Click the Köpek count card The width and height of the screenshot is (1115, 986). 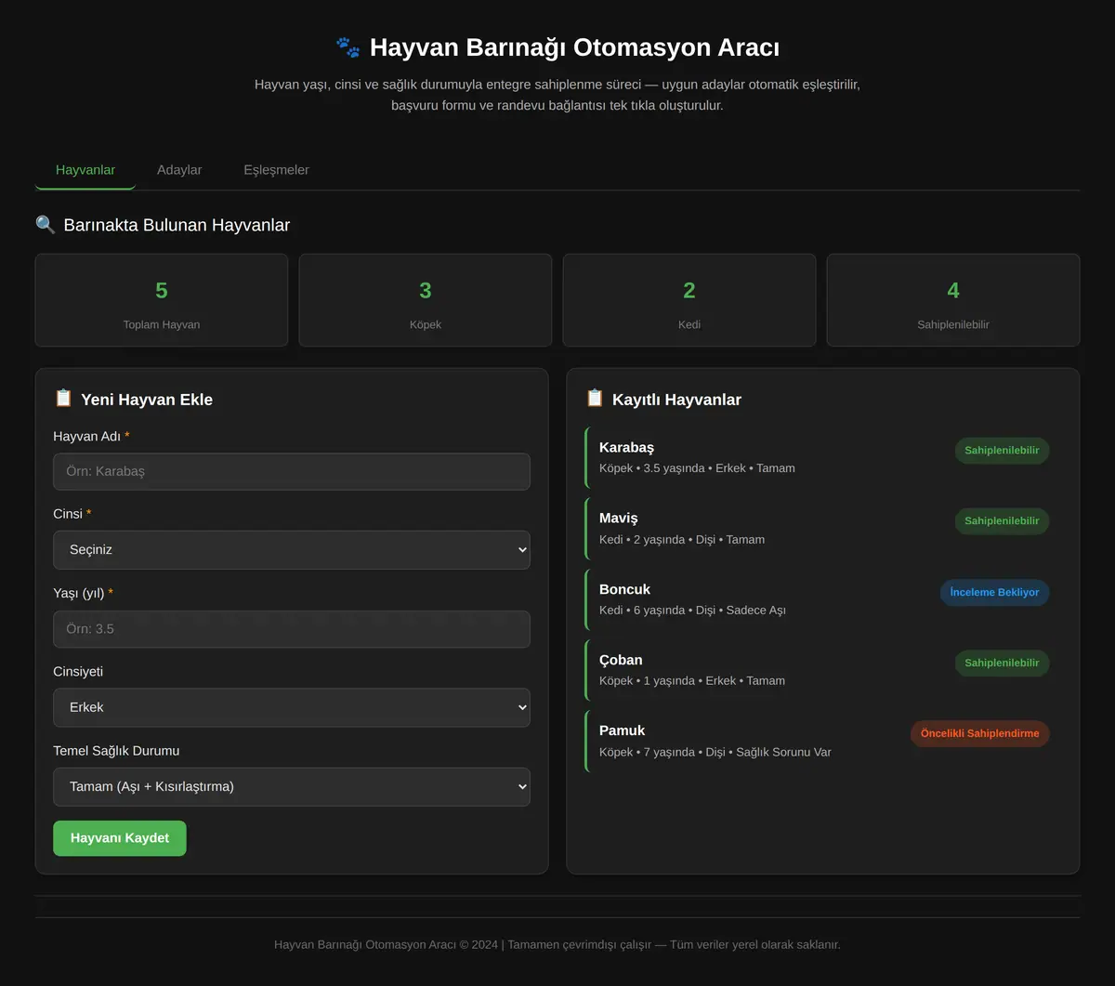pyautogui.click(x=426, y=300)
